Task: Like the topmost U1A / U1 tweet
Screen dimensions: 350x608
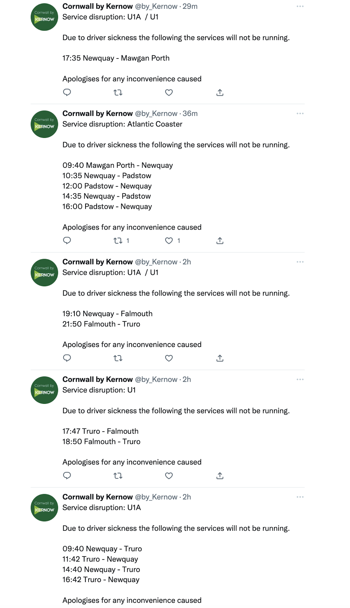Action: (x=168, y=92)
